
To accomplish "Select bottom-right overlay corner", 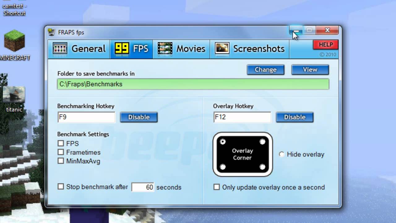I will pyautogui.click(x=262, y=167).
